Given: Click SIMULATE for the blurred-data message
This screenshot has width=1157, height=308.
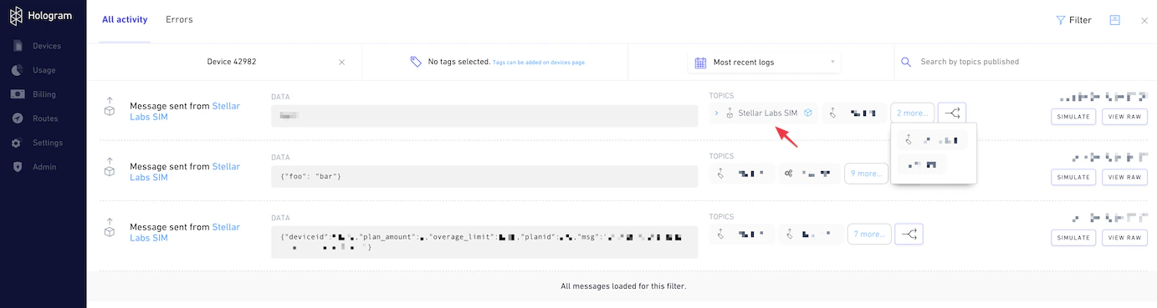Looking at the screenshot, I should (1073, 117).
